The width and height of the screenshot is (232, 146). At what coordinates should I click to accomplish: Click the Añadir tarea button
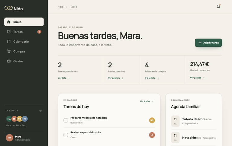[208, 43]
